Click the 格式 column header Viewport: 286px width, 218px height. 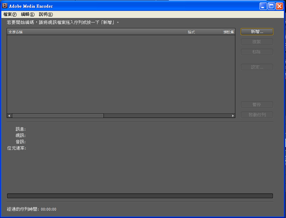coord(204,32)
